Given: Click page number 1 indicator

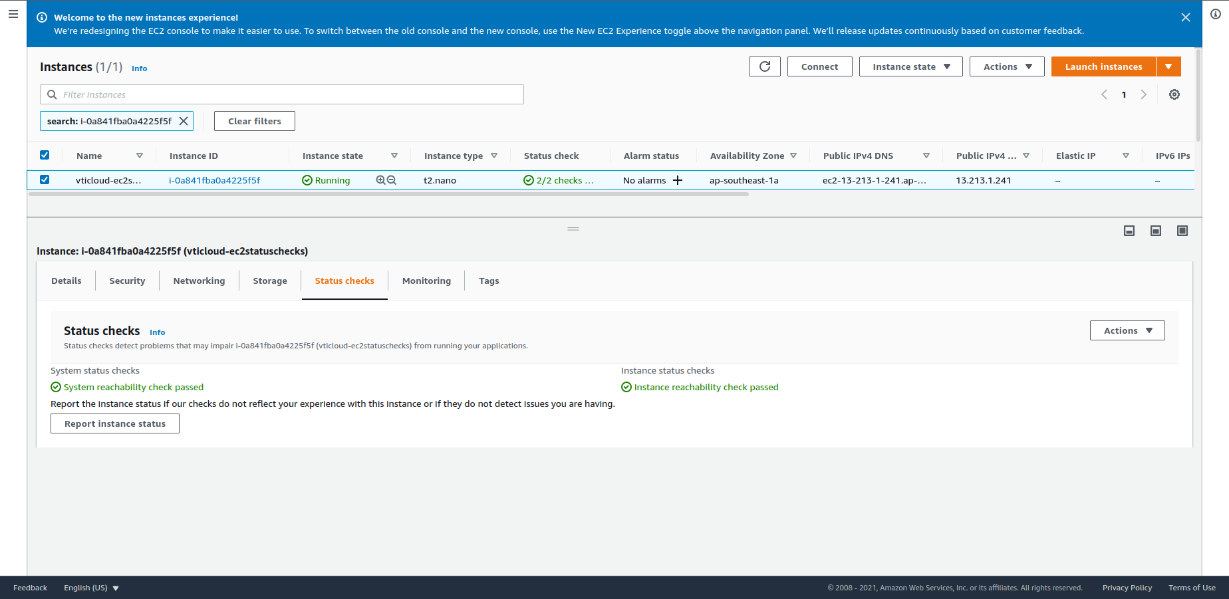Looking at the screenshot, I should [x=1124, y=94].
